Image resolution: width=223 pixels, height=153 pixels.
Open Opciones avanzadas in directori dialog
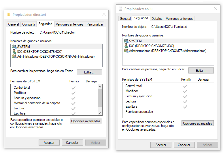point(86,121)
